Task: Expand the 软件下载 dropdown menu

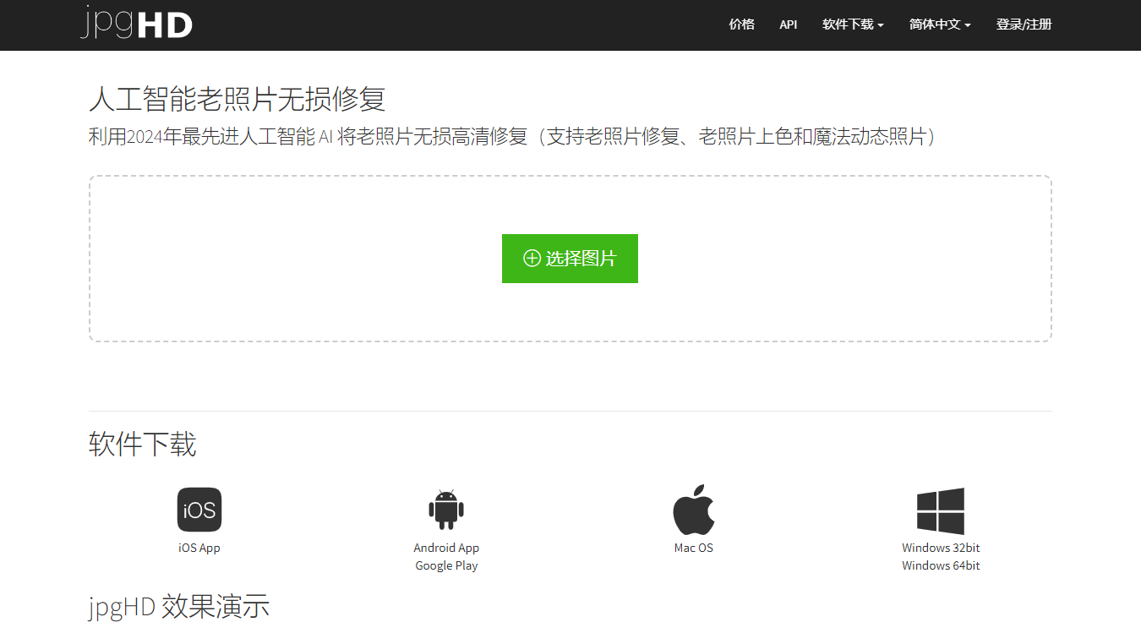Action: click(x=853, y=25)
